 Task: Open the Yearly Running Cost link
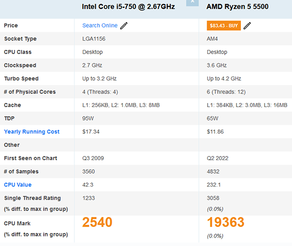coord(32,132)
